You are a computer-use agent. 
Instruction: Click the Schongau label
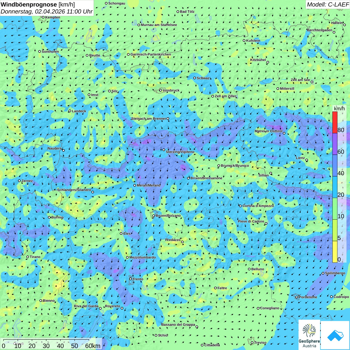117,3
